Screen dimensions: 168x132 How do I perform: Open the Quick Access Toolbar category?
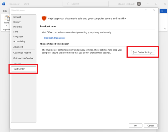[x=23, y=58]
